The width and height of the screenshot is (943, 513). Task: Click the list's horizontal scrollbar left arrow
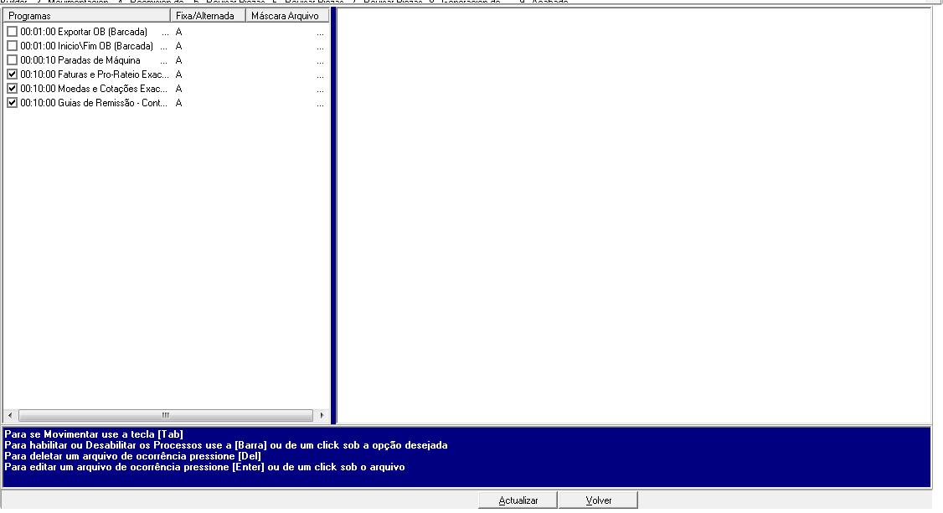click(10, 415)
